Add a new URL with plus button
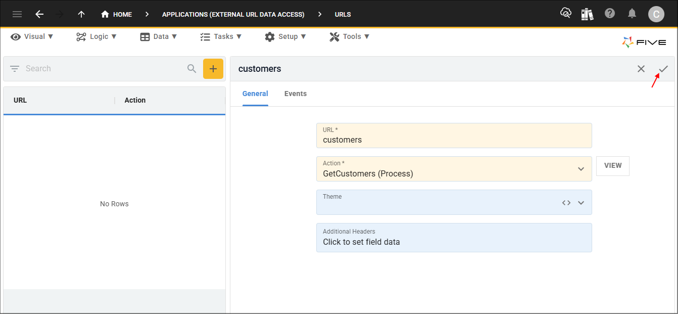This screenshot has width=678, height=314. tap(213, 69)
